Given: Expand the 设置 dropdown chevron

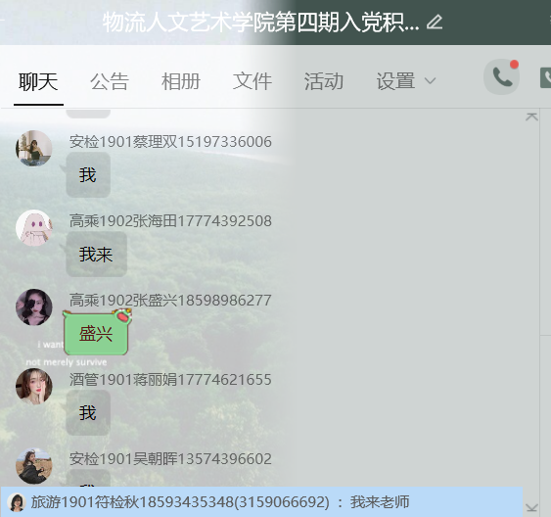Looking at the screenshot, I should (x=430, y=81).
